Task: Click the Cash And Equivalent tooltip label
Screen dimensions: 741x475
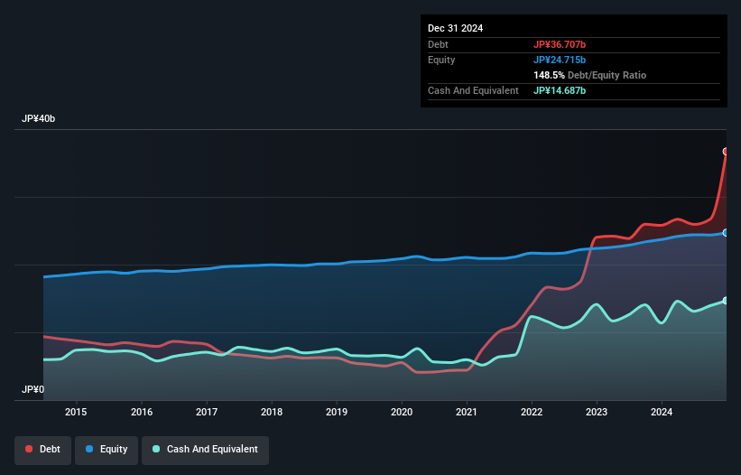Action: click(473, 90)
